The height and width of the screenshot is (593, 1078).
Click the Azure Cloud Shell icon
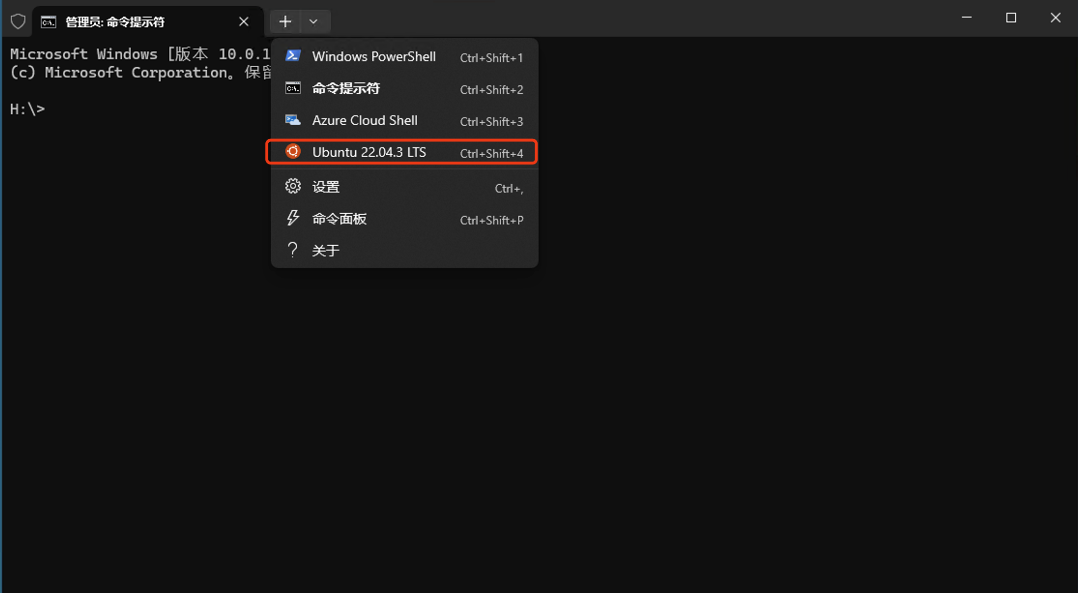293,120
